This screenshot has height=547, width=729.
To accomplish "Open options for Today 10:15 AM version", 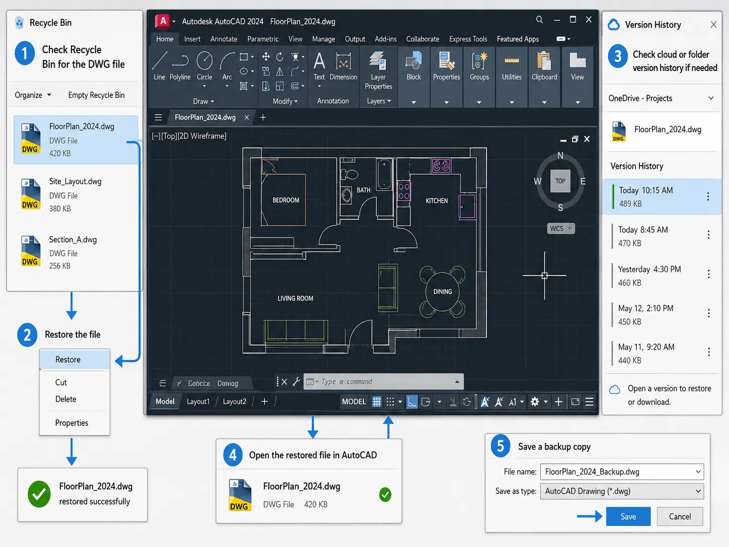I will coord(708,196).
